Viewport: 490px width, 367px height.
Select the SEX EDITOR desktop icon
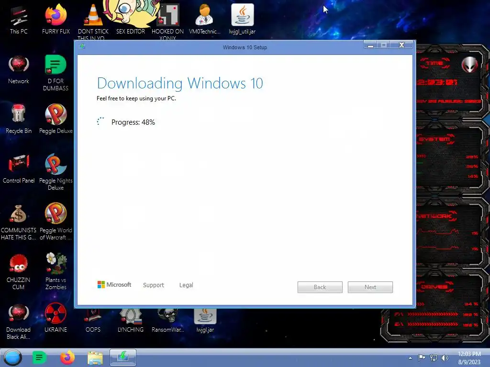tap(131, 18)
